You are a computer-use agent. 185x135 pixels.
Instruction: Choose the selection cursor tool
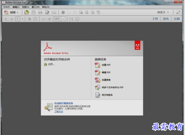pyautogui.click(x=29, y=19)
